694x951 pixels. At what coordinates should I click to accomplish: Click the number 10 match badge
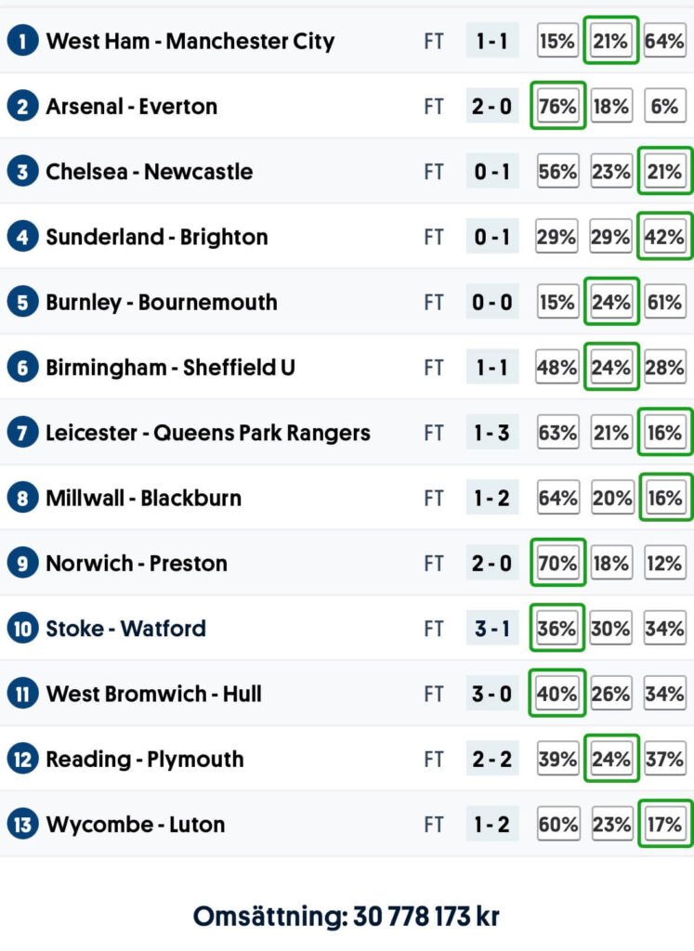coord(22,629)
